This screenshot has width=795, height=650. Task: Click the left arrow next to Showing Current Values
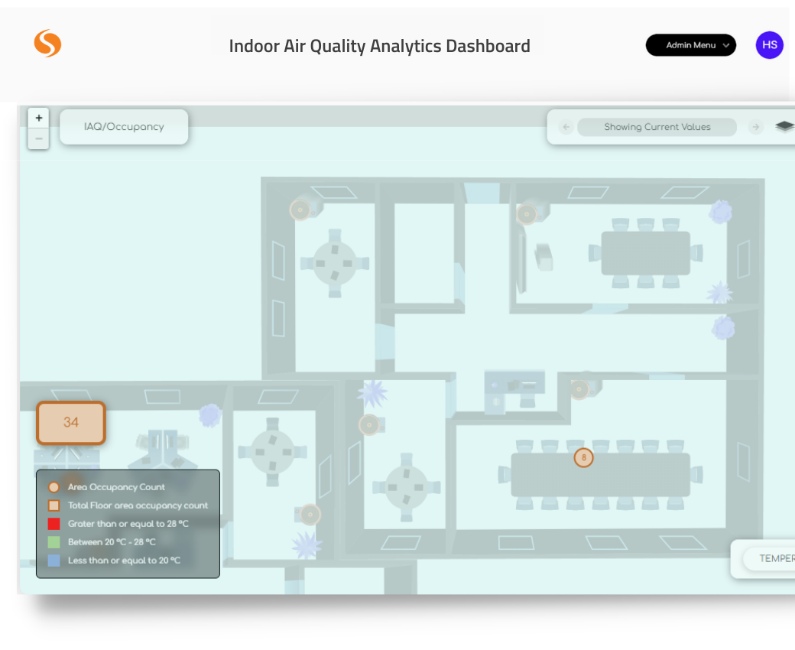click(x=566, y=127)
